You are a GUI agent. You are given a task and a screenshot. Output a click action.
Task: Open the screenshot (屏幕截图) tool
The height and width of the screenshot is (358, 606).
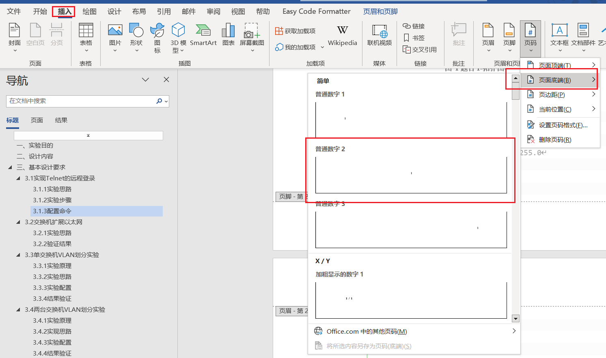click(252, 38)
